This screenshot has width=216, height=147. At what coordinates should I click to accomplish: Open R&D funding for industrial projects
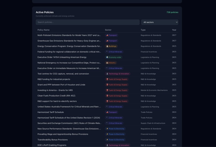coord(54,79)
